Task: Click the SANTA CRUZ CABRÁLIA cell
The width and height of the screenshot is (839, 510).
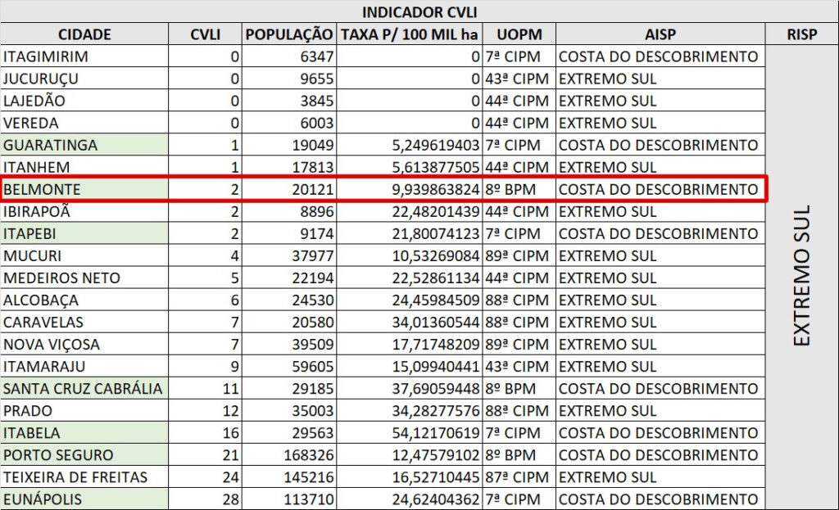Action: [x=84, y=388]
